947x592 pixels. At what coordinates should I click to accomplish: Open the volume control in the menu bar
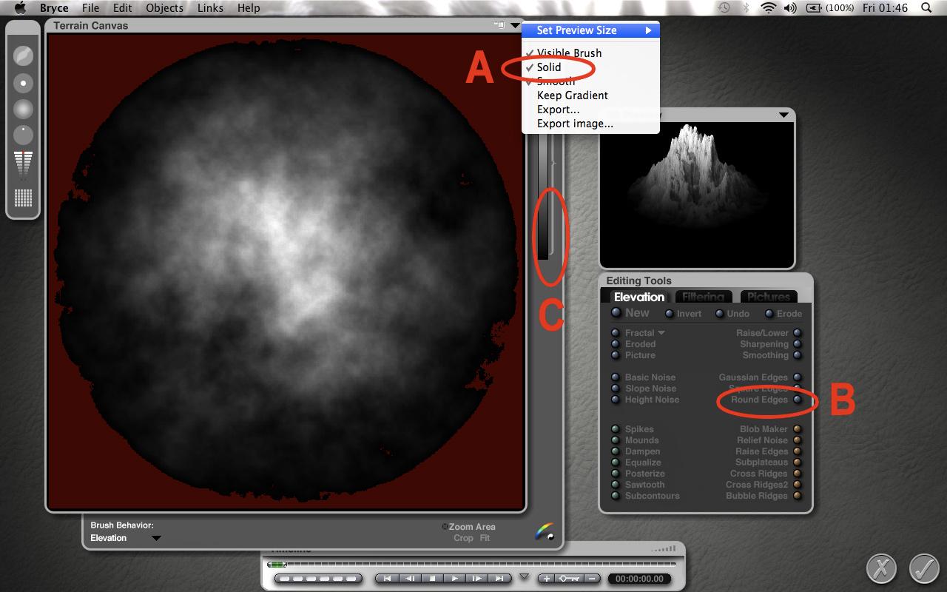(790, 8)
